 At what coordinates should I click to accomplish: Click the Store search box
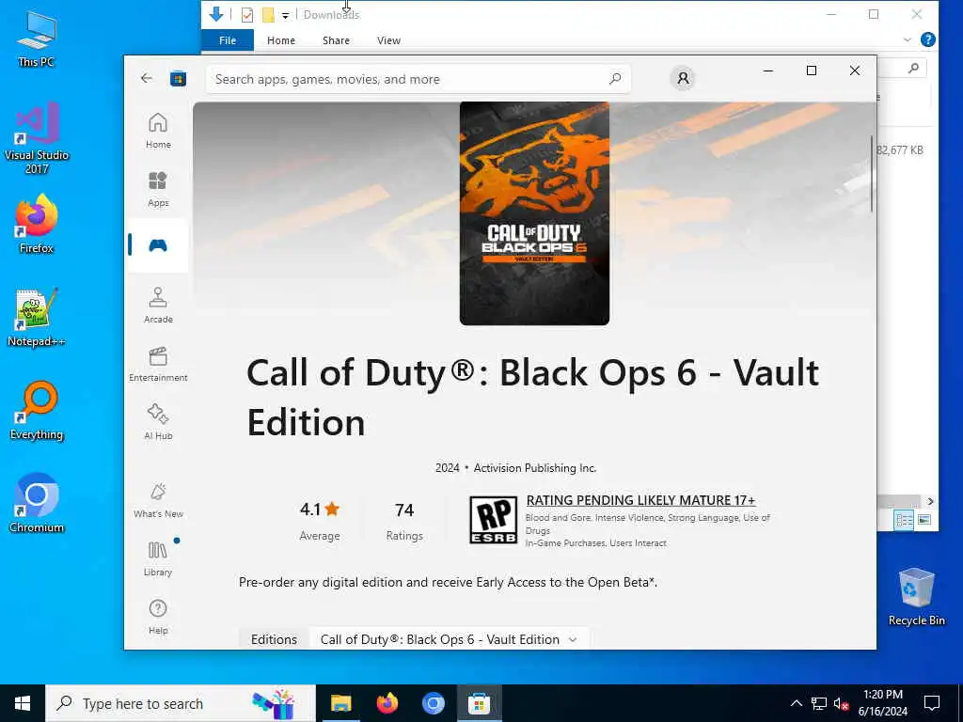418,79
